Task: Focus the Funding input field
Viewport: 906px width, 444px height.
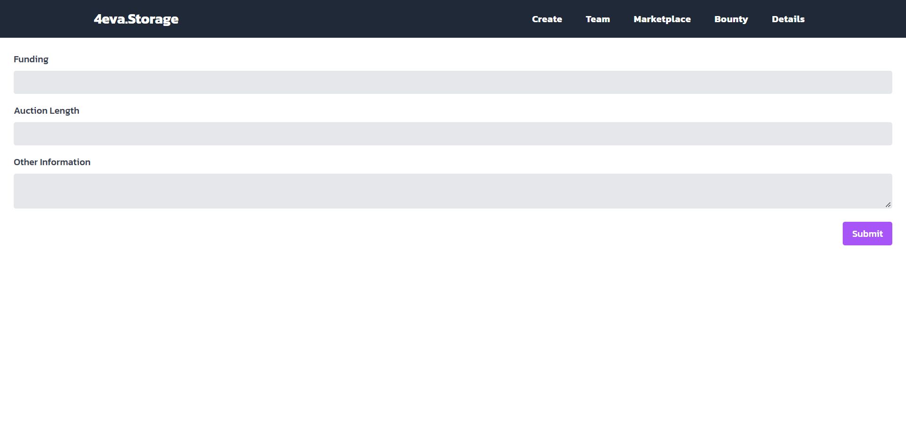Action: [453, 82]
